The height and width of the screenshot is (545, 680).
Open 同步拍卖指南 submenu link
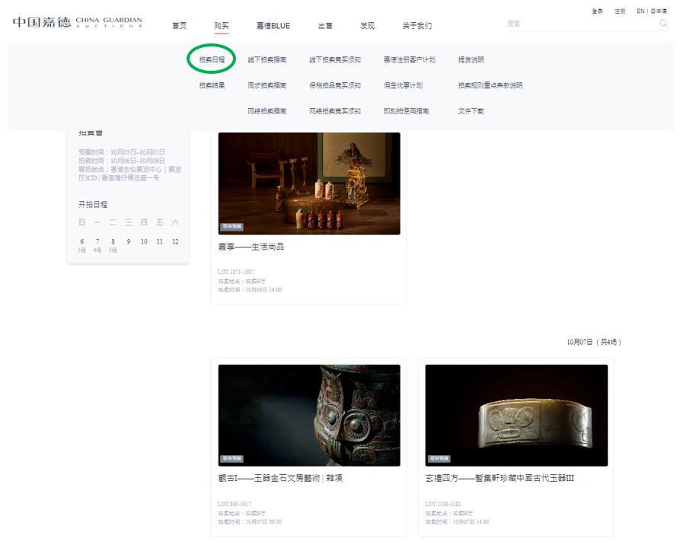(267, 85)
